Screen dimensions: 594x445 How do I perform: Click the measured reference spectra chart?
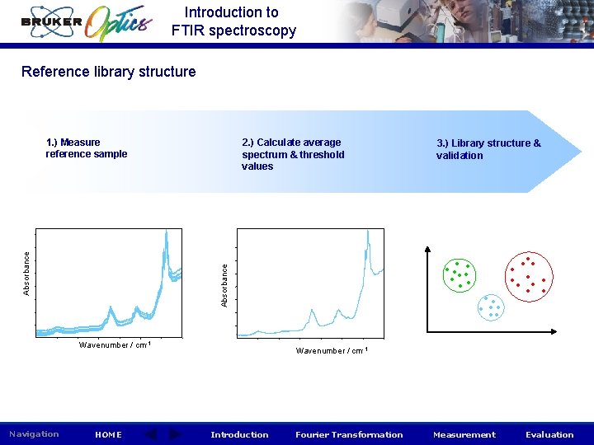click(109, 283)
